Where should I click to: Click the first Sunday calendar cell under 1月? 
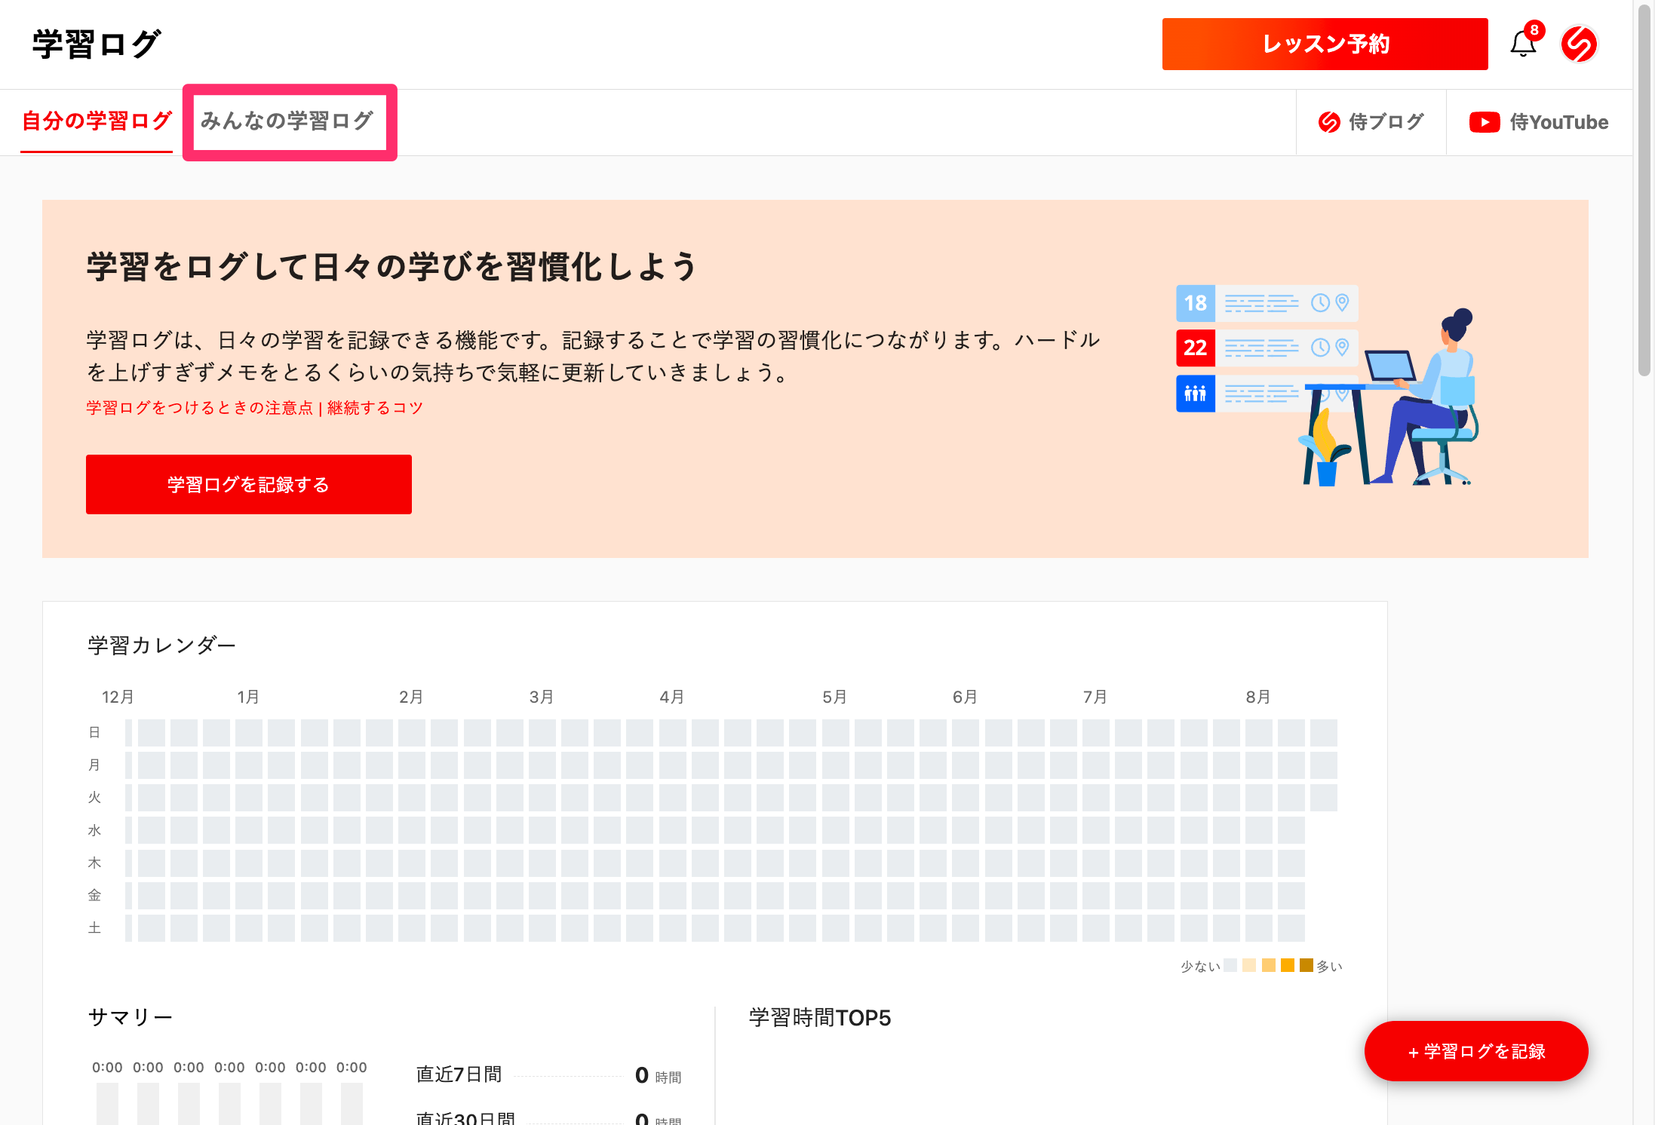pyautogui.click(x=248, y=732)
